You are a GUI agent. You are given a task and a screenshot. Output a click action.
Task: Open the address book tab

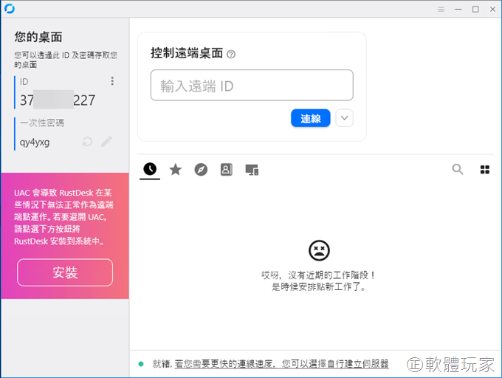(x=226, y=170)
